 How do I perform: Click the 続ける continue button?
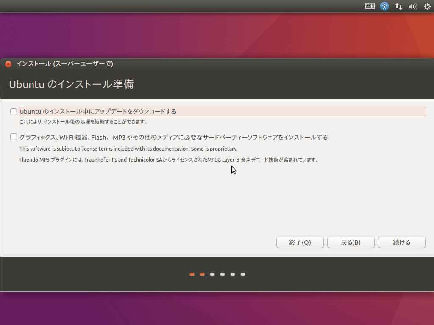pyautogui.click(x=402, y=242)
